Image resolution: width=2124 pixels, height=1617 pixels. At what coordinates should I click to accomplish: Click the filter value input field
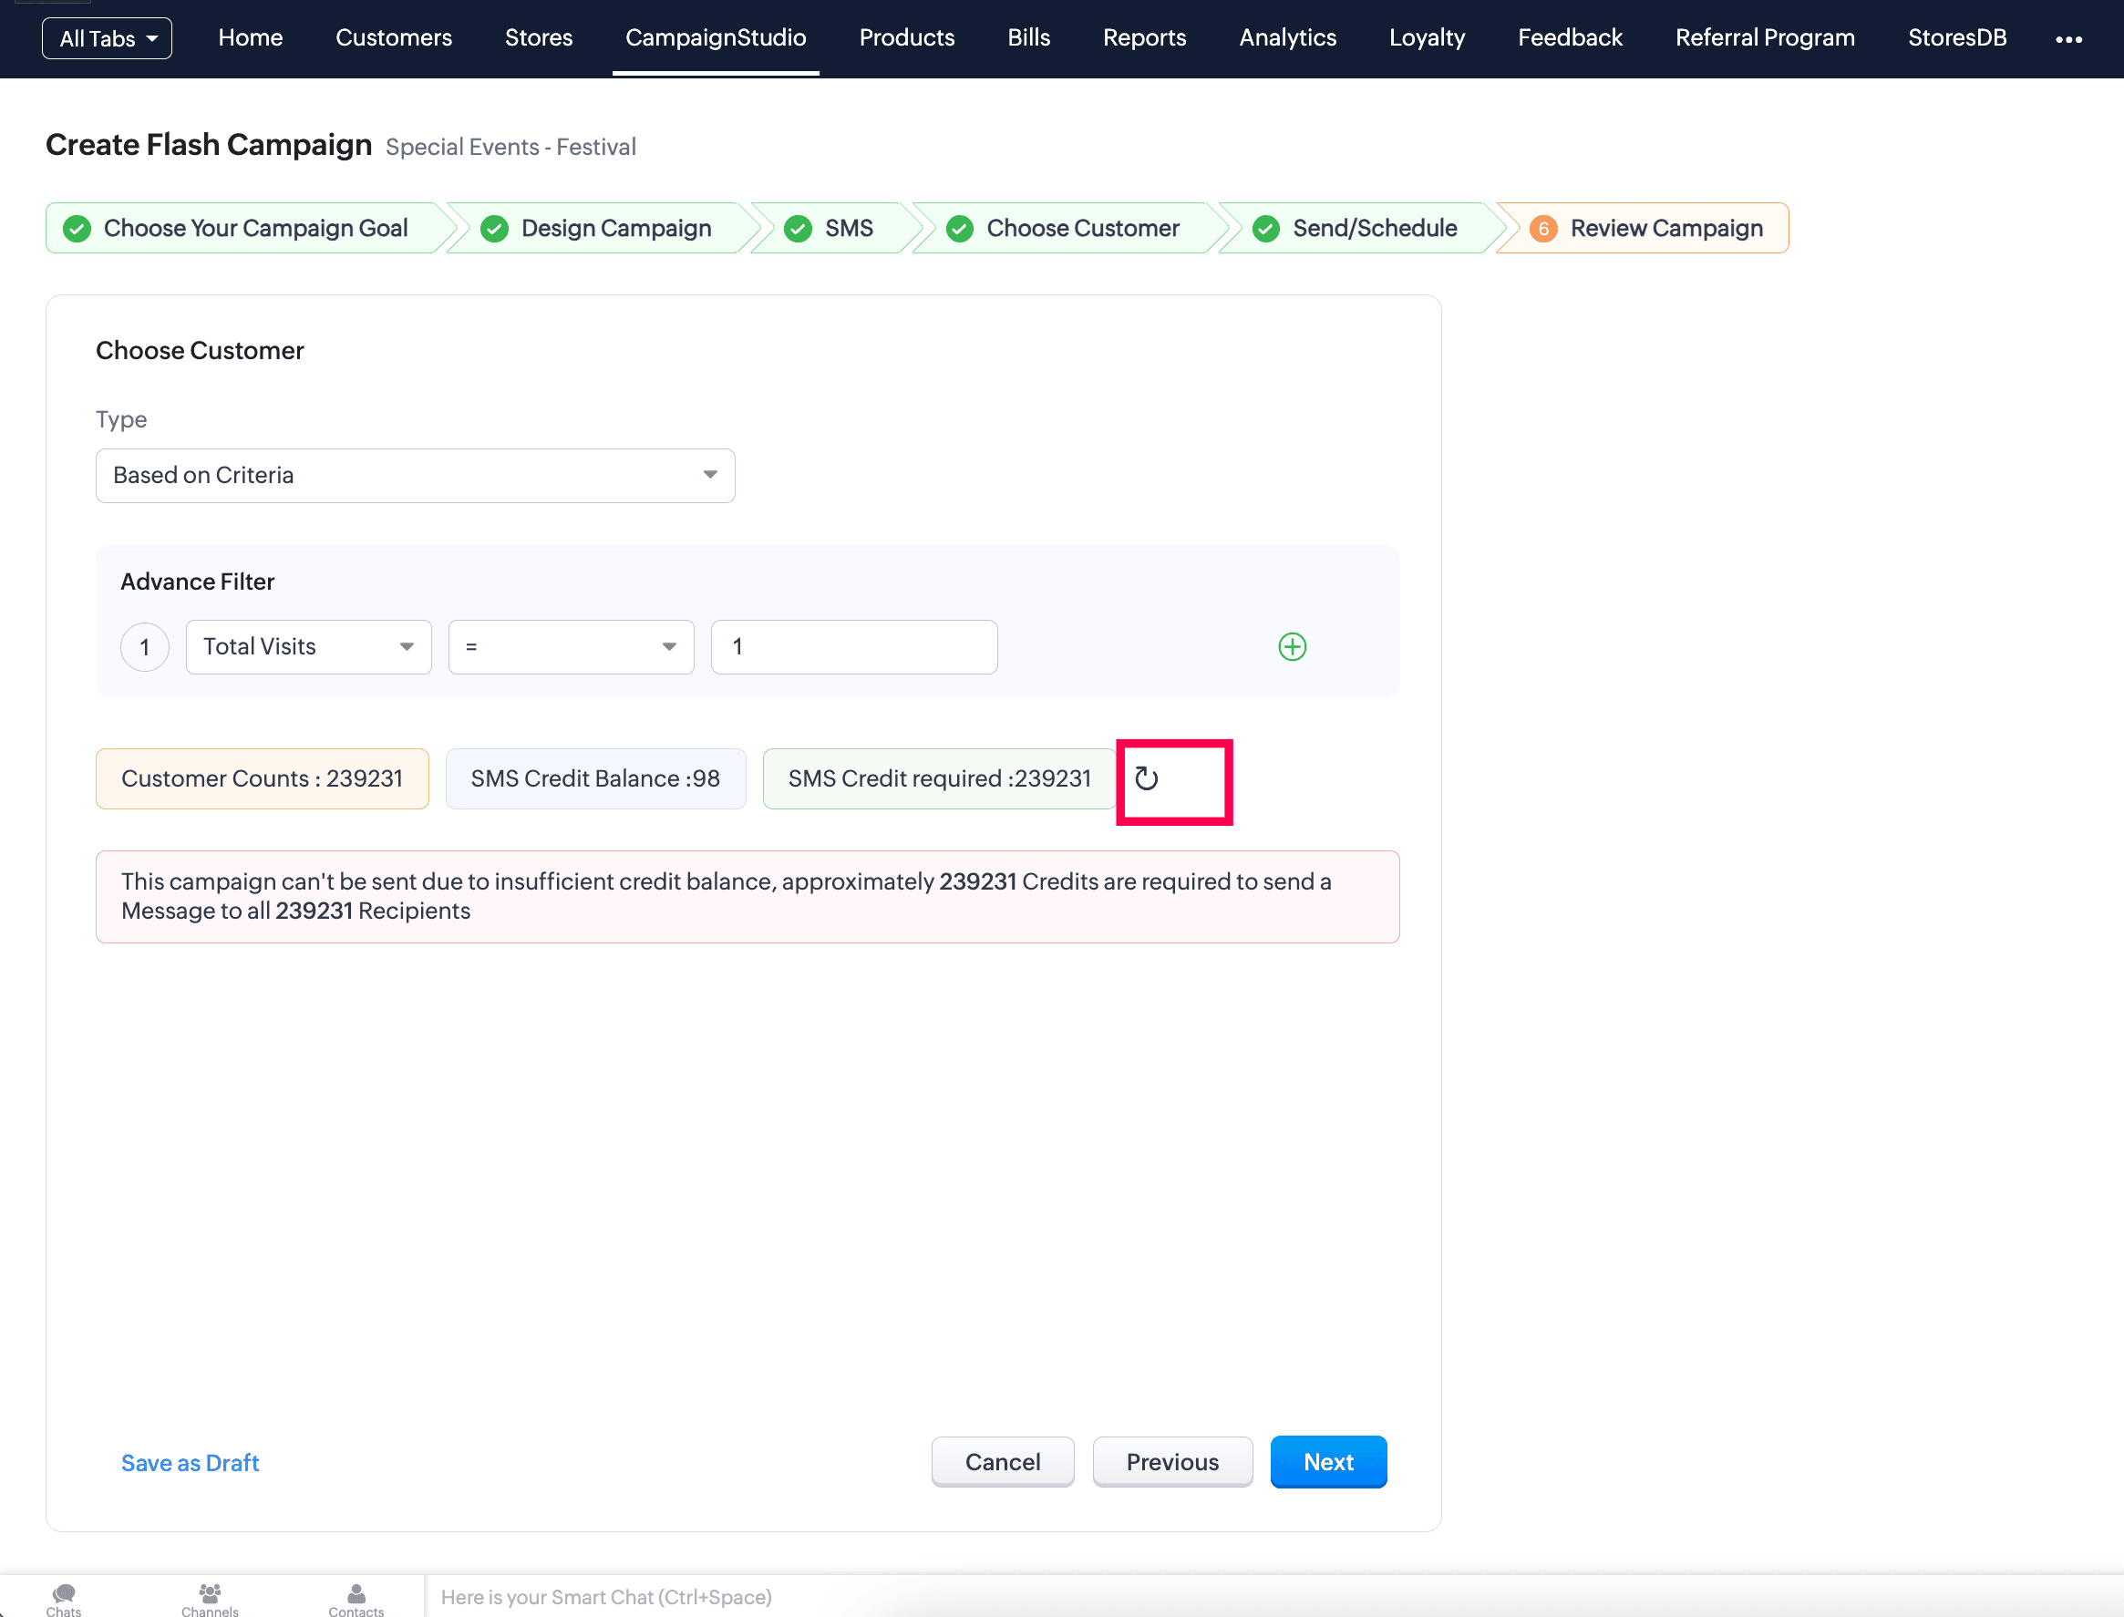(x=853, y=647)
